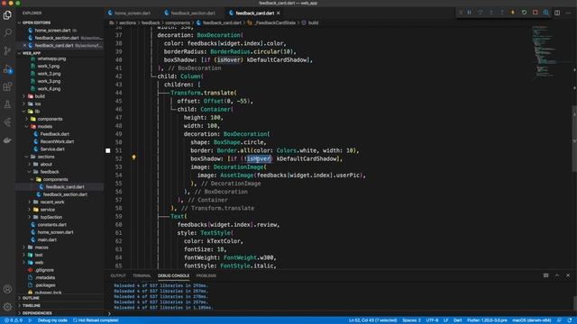
Task: Open Service.dart file
Action: (x=52, y=149)
